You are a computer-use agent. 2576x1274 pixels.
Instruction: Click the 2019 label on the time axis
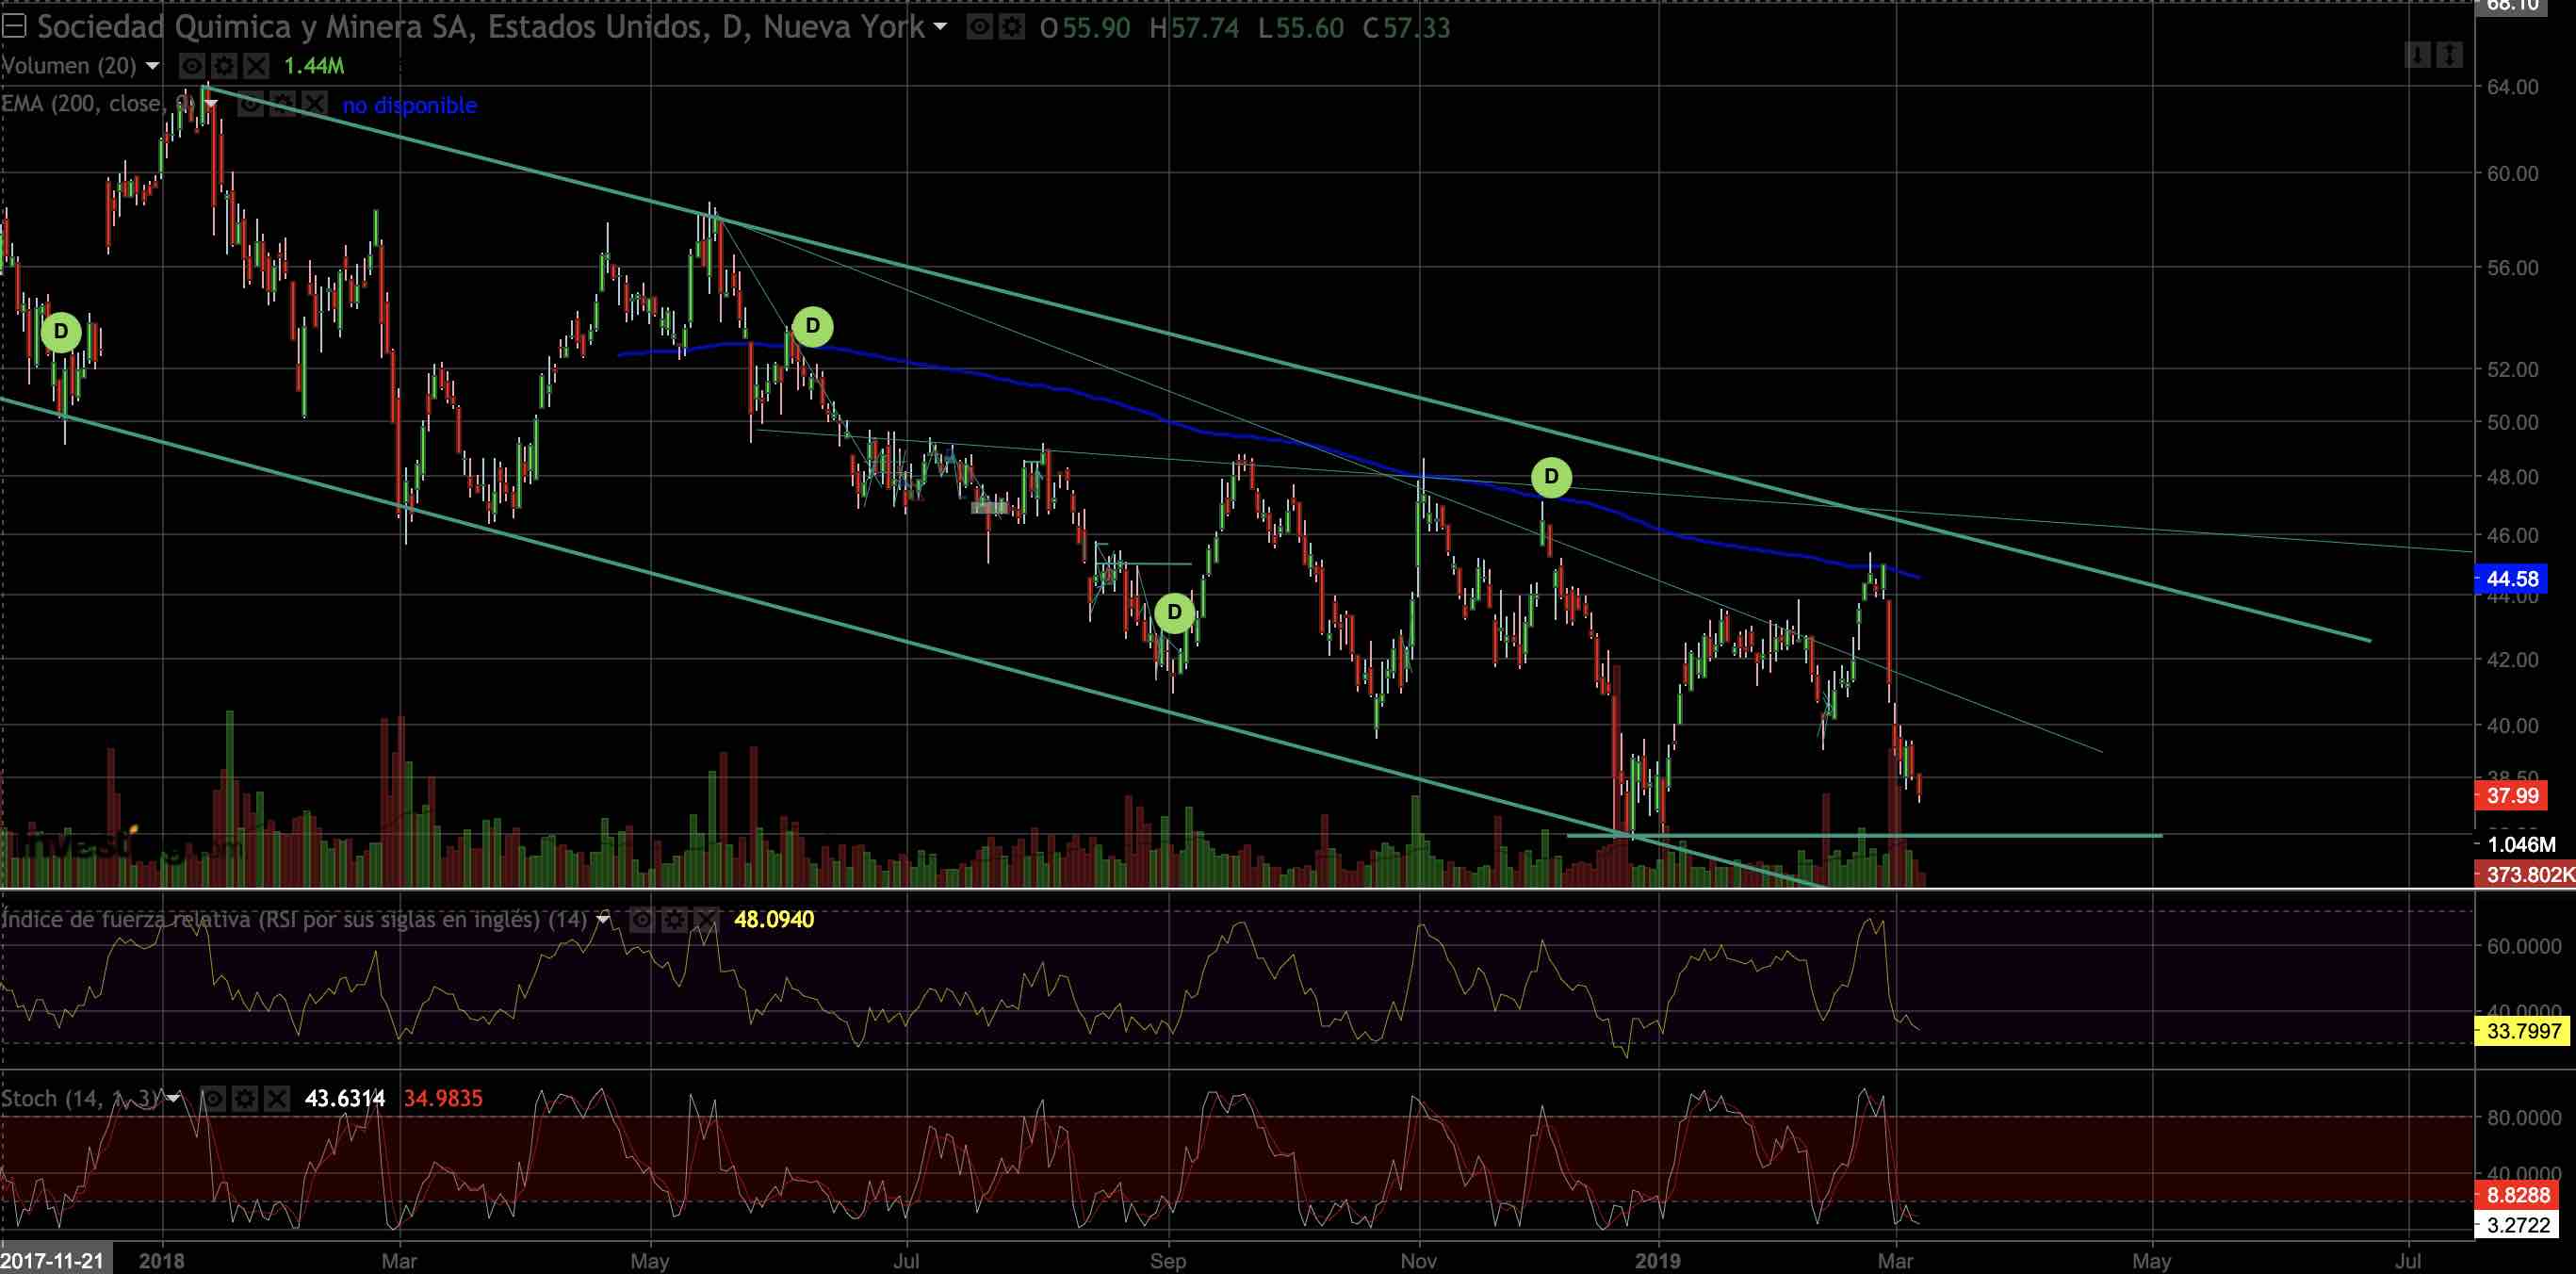click(x=1657, y=1261)
